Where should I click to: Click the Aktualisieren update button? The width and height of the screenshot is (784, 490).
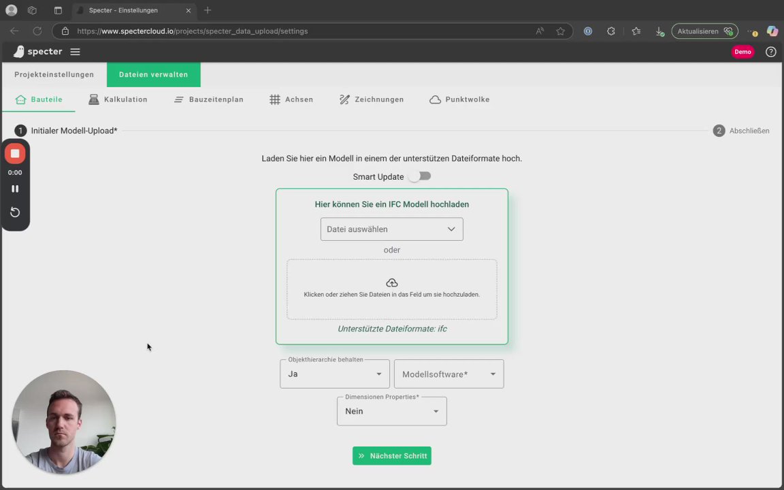point(704,31)
